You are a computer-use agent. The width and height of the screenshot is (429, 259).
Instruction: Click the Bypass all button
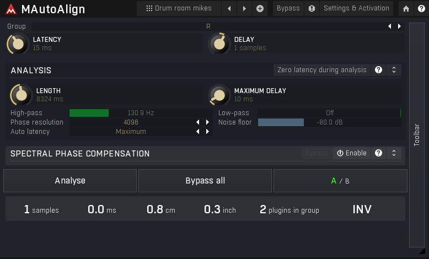pyautogui.click(x=205, y=181)
